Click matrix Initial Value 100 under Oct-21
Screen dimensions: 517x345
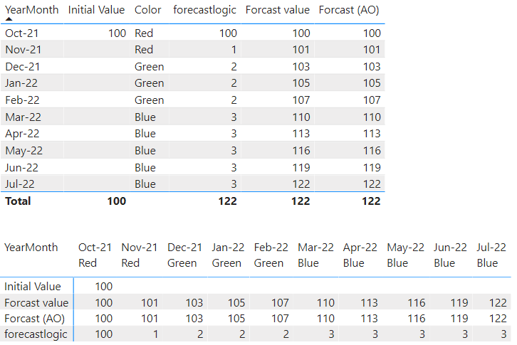click(x=104, y=287)
